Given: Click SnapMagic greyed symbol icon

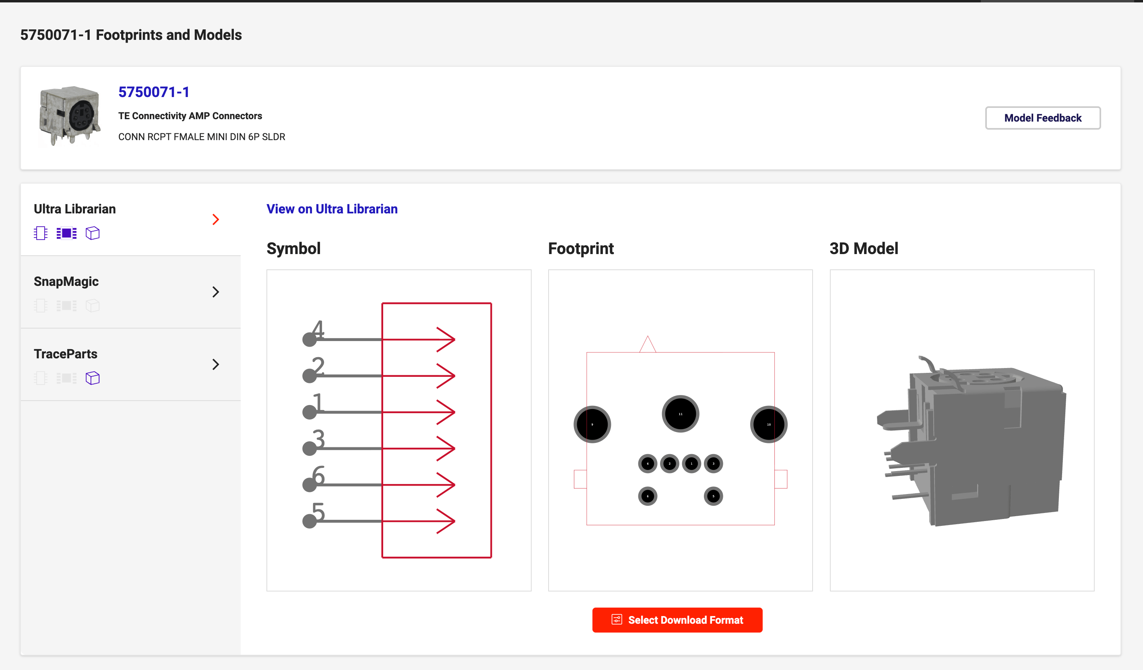Looking at the screenshot, I should coord(40,306).
